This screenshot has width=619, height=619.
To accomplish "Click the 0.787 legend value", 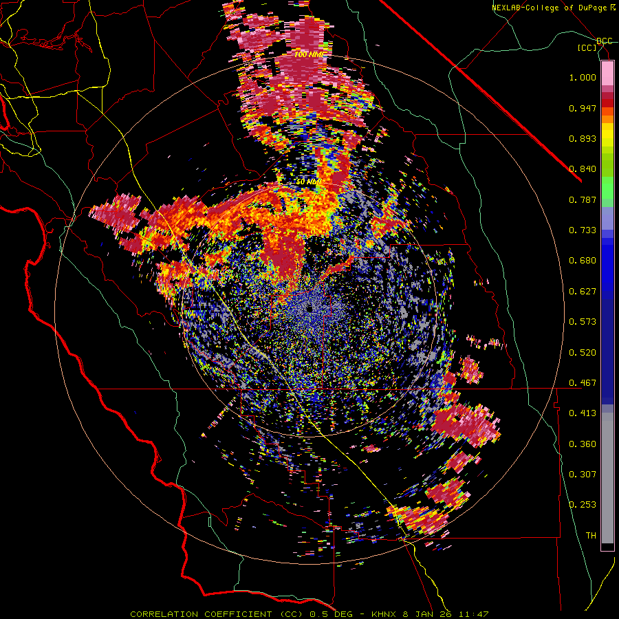I will [583, 199].
